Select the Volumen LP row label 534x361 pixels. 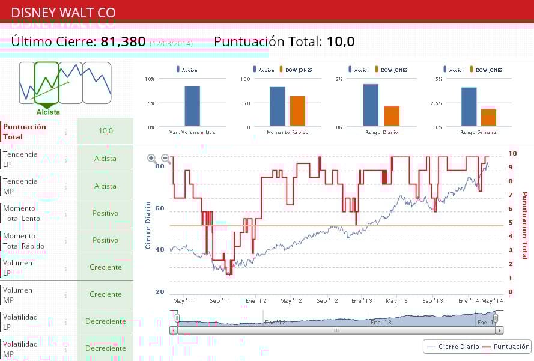pos(17,268)
